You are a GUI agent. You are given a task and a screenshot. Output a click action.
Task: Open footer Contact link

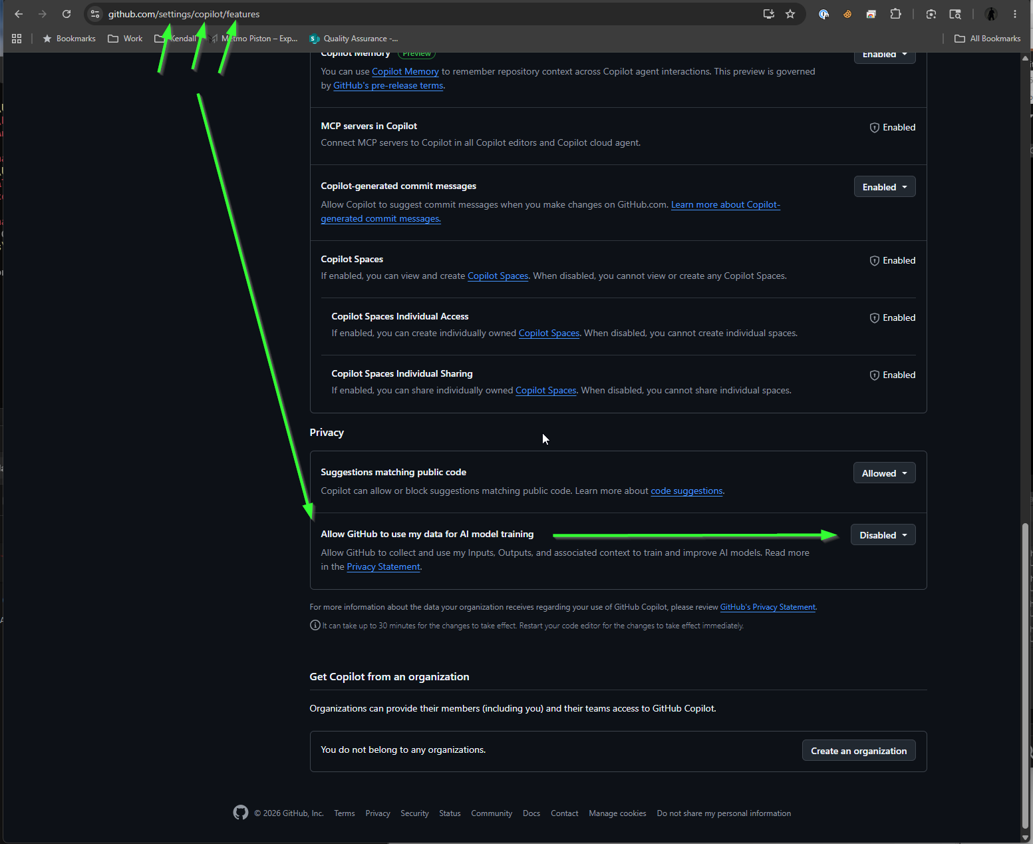(565, 813)
